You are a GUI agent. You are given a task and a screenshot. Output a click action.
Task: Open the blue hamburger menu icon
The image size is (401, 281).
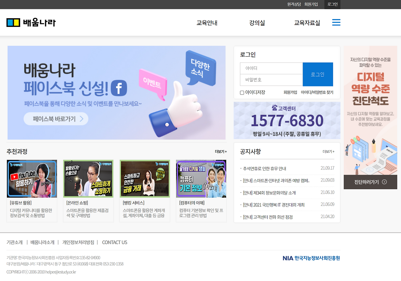point(336,22)
